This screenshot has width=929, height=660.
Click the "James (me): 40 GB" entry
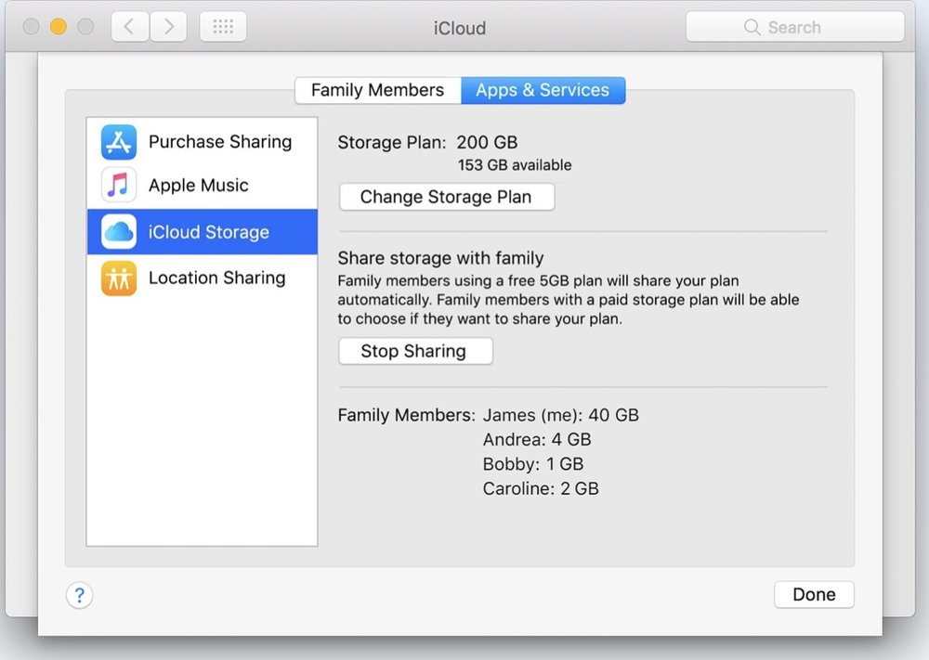(x=561, y=415)
